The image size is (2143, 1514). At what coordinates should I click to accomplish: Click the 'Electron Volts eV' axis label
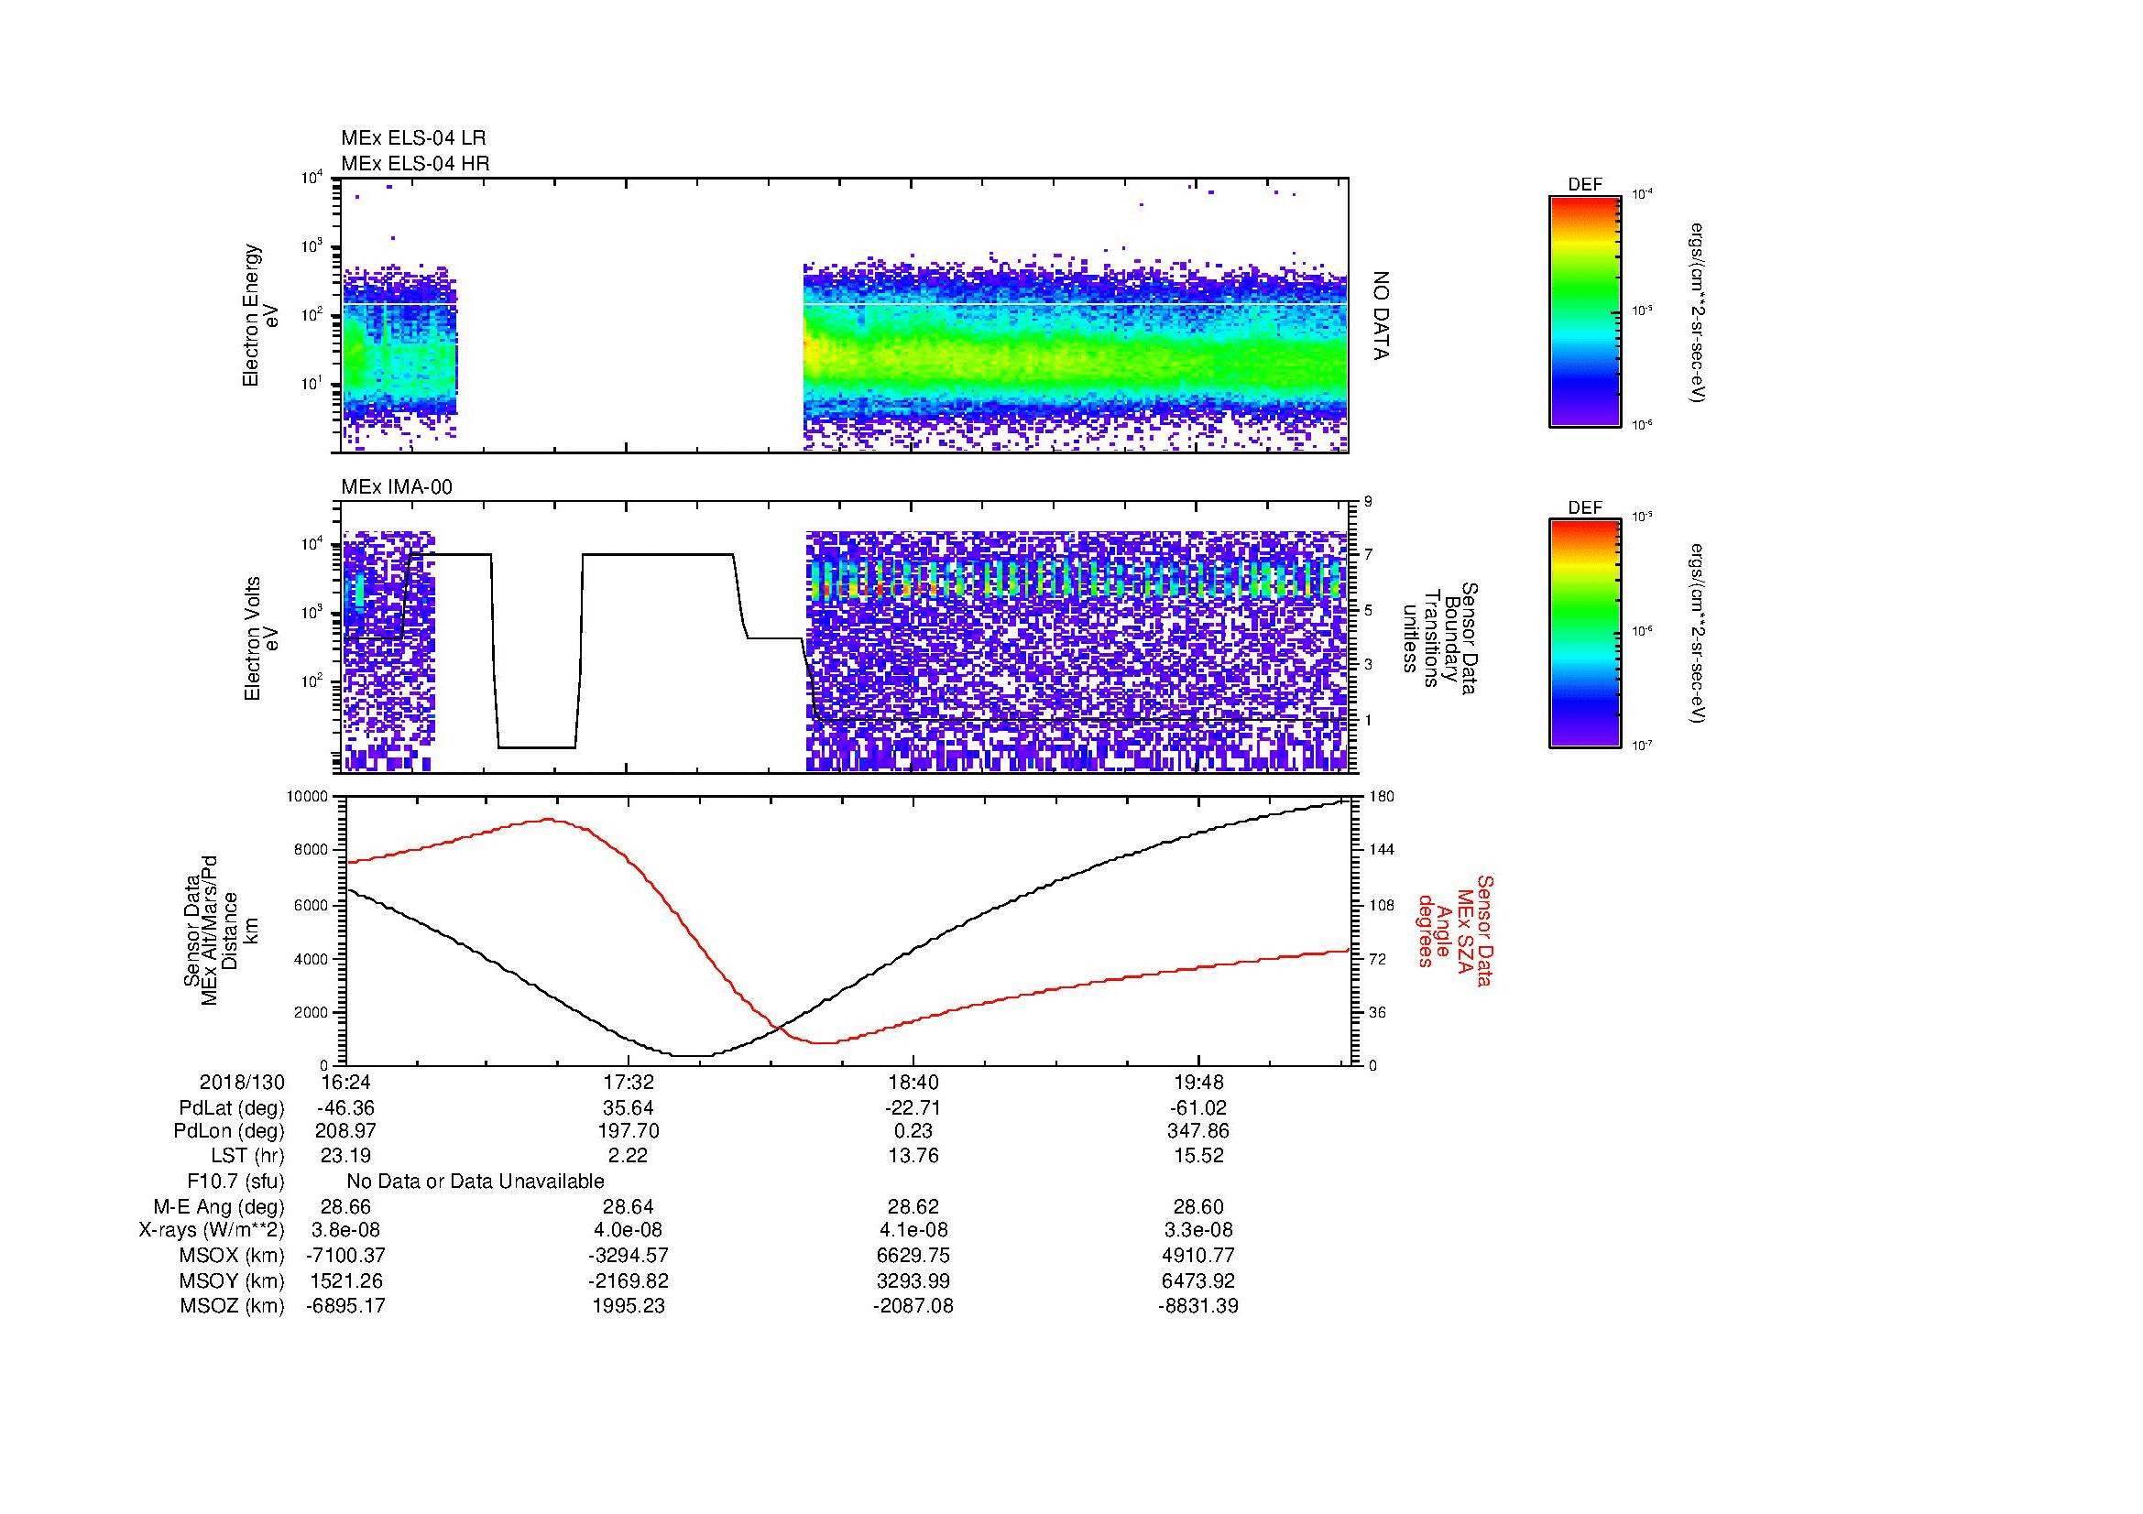click(x=261, y=638)
